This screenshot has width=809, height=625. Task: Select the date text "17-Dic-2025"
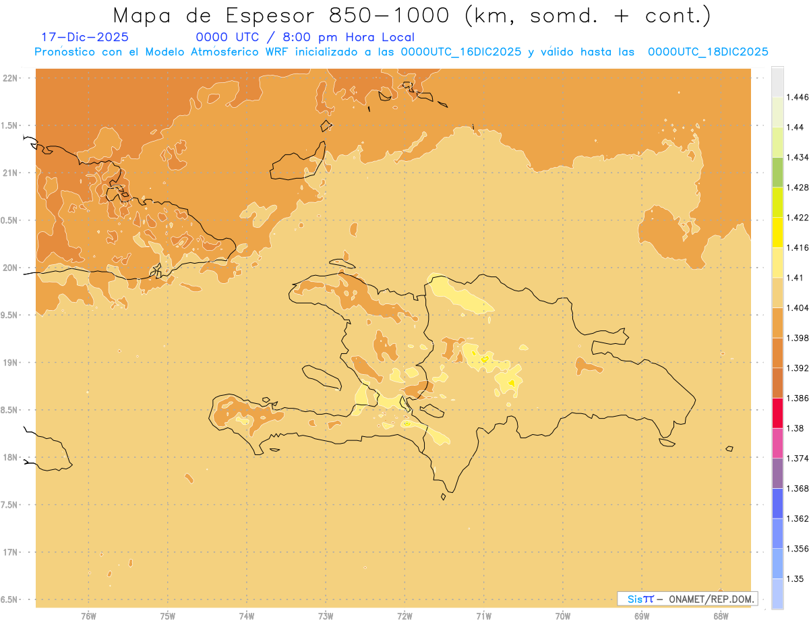coord(85,37)
